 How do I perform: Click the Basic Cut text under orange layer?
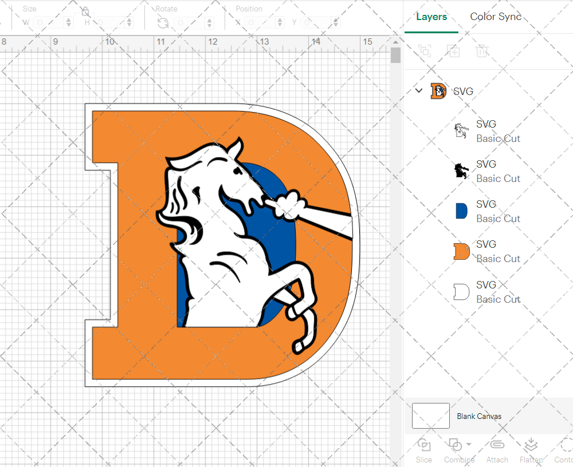click(x=498, y=259)
